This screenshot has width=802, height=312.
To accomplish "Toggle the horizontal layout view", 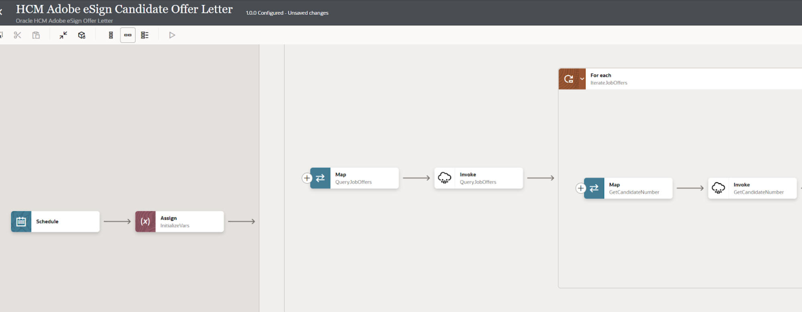I will pyautogui.click(x=128, y=35).
